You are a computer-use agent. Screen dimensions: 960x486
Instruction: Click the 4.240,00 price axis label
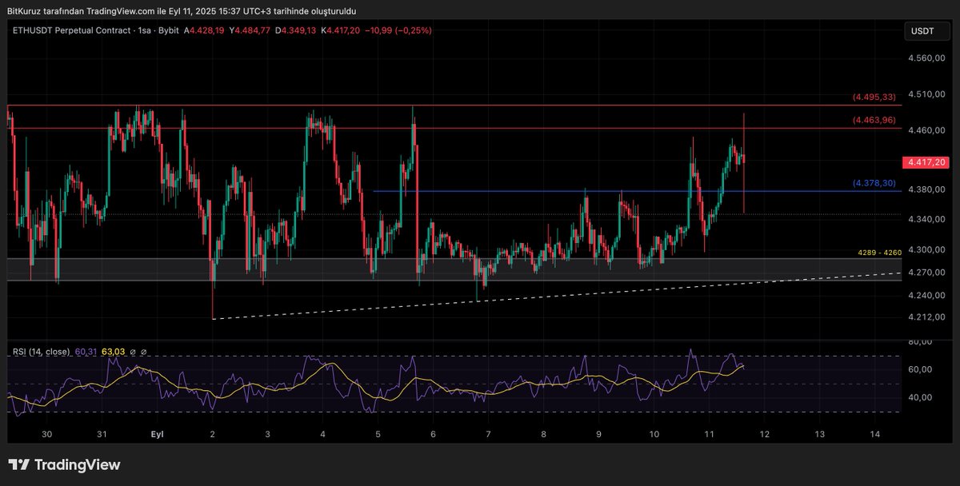pyautogui.click(x=926, y=295)
